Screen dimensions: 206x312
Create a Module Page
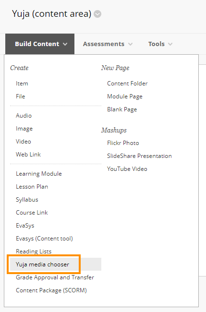pyautogui.click(x=125, y=96)
